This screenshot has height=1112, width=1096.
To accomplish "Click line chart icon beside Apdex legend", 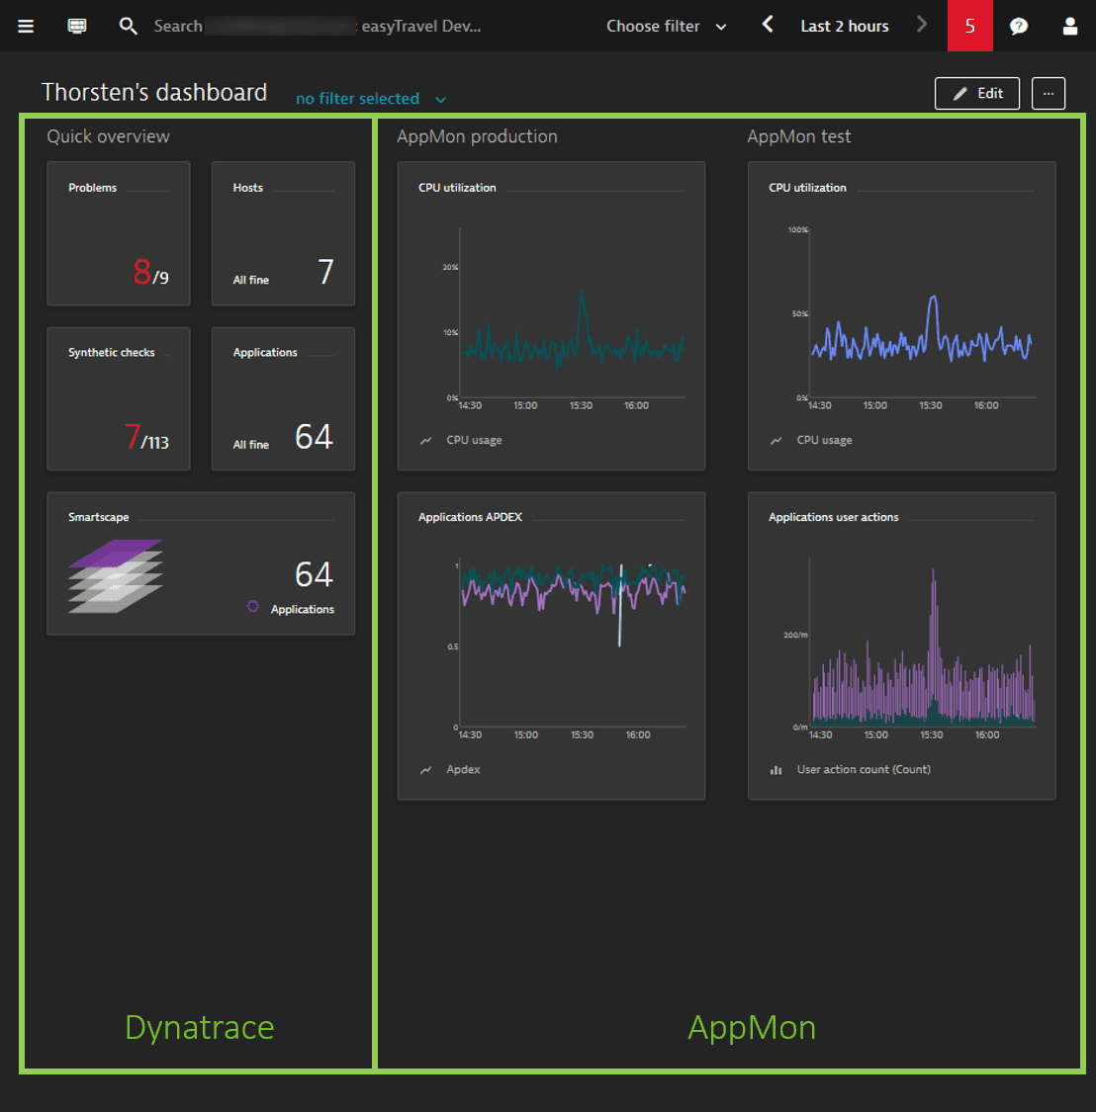I will tap(426, 770).
